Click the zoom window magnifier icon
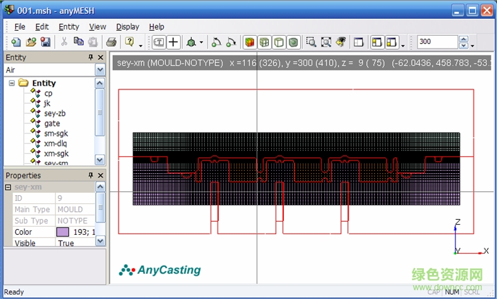Screen dimensions: 497x299 click(311, 42)
